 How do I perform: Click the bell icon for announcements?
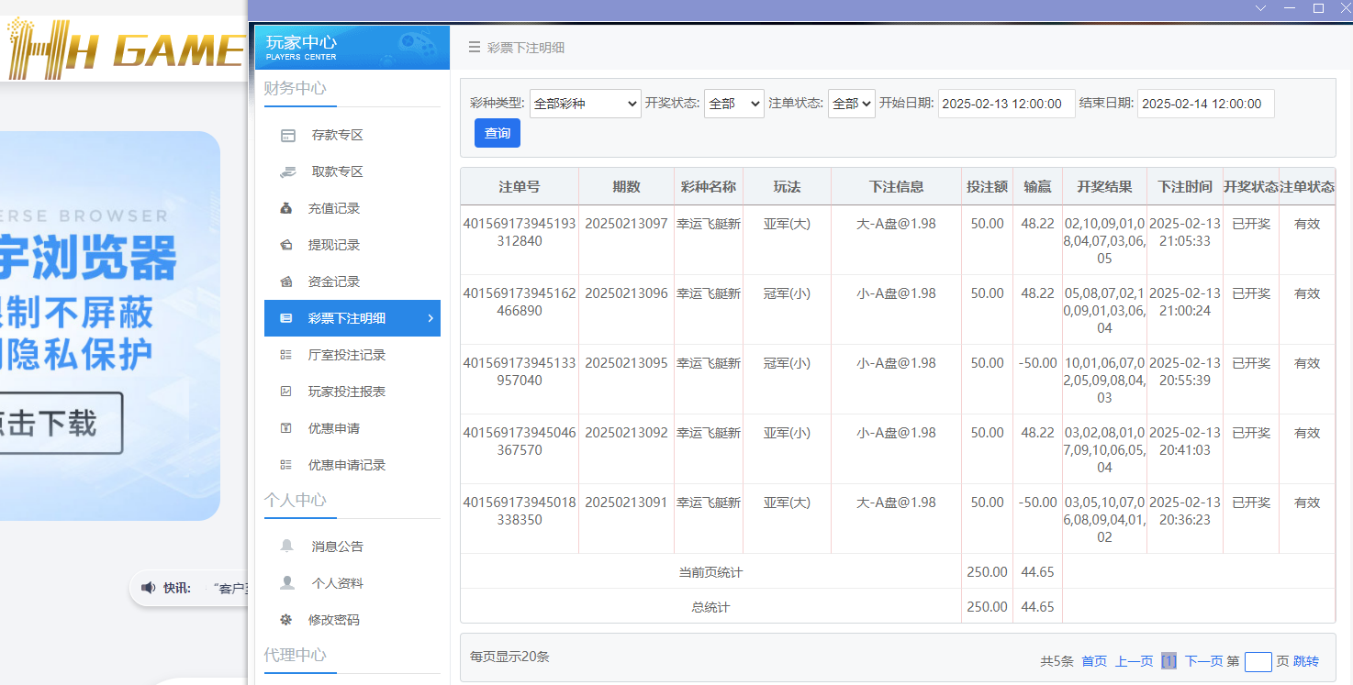click(x=287, y=547)
